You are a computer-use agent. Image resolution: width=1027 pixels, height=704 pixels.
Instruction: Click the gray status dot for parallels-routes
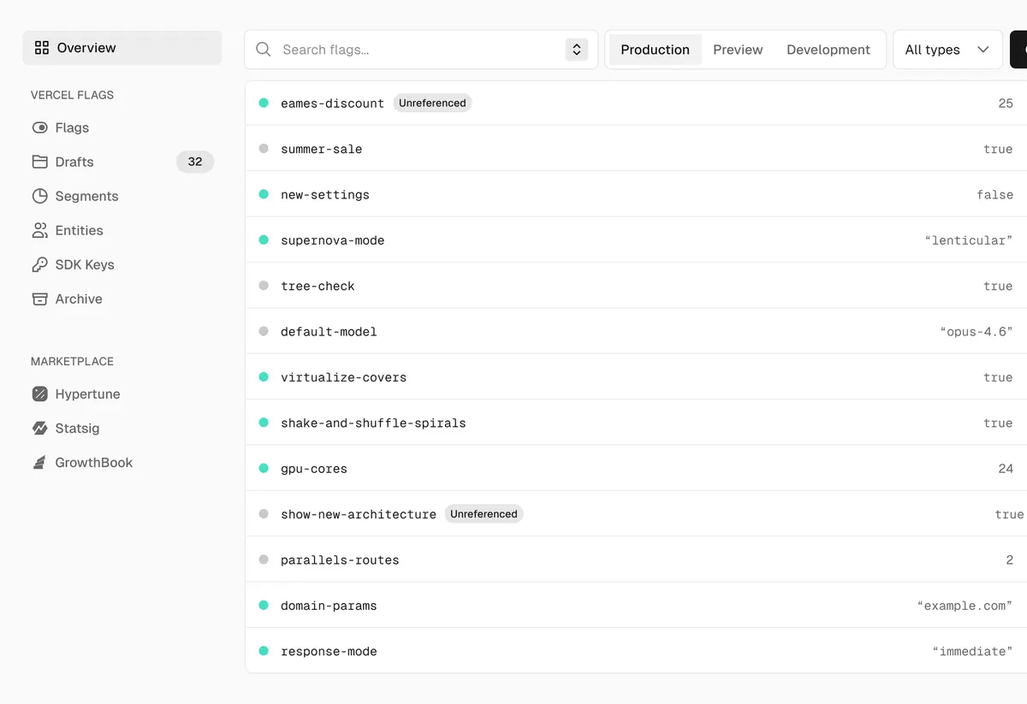click(264, 559)
